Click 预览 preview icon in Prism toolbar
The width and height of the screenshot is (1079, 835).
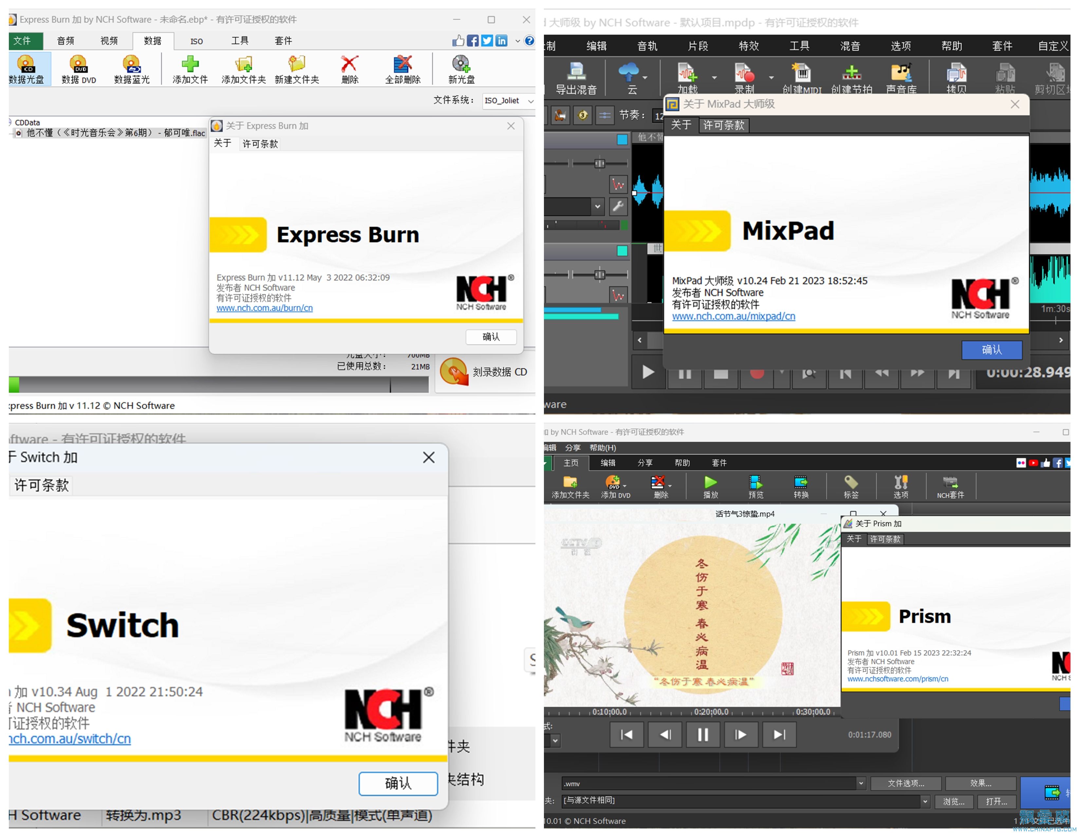[756, 487]
